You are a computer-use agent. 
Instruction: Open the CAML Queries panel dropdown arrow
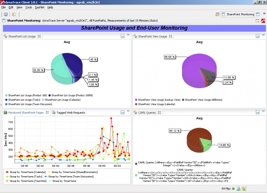click(263, 111)
